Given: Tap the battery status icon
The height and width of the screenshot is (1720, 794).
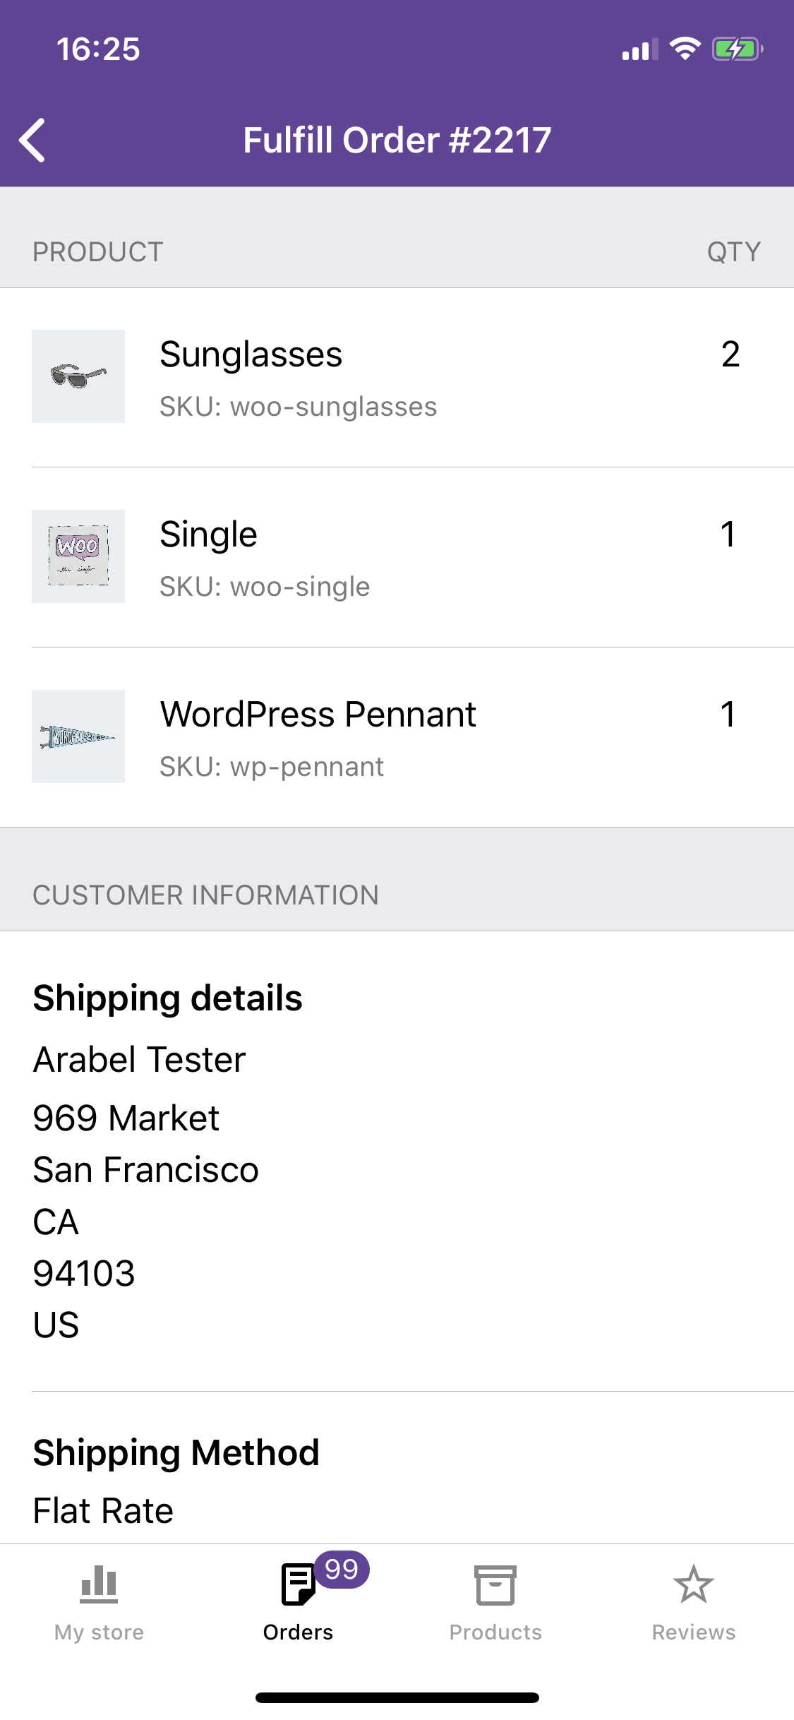Looking at the screenshot, I should coord(738,49).
